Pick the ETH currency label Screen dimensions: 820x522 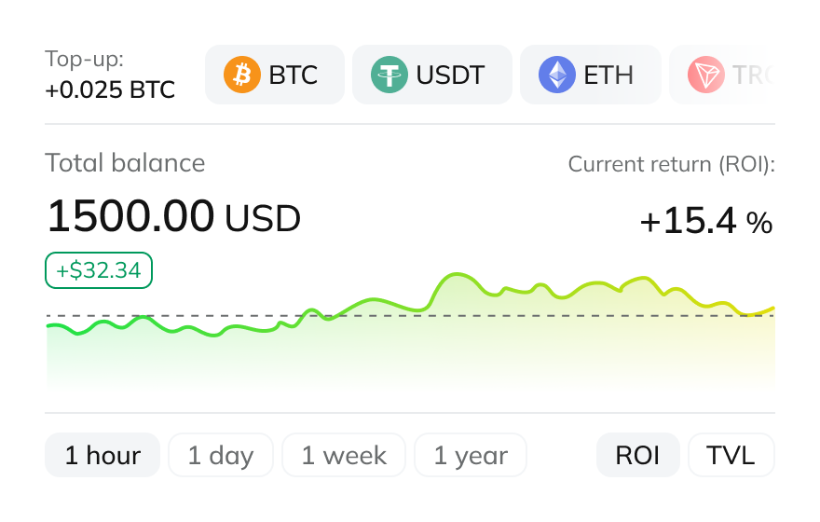pos(608,75)
